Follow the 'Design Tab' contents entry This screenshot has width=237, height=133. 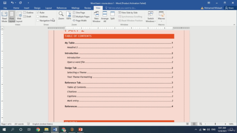119,68
